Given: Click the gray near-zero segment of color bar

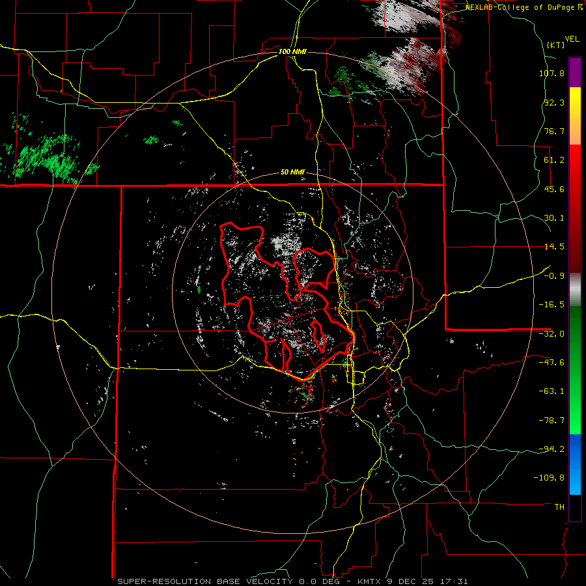Looking at the screenshot, I should click(575, 289).
